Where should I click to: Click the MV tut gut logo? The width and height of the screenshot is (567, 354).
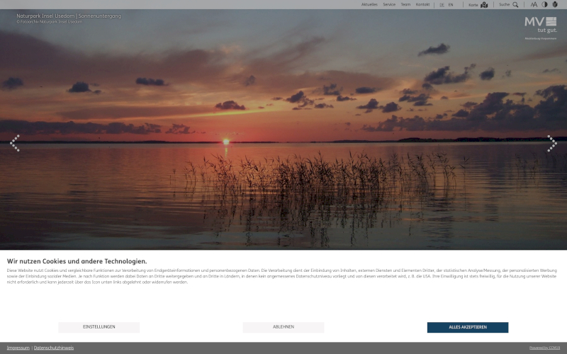point(540,25)
